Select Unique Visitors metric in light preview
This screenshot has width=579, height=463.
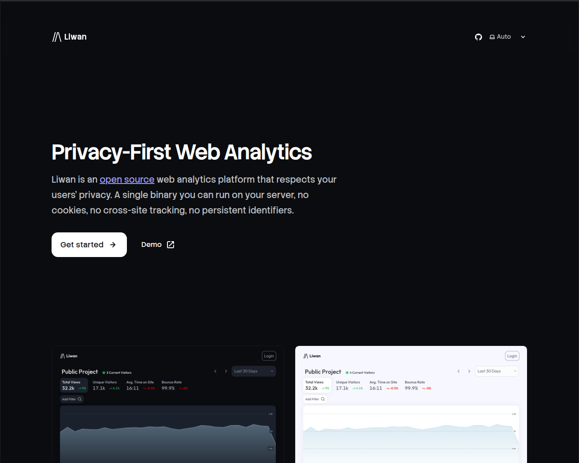click(x=349, y=386)
